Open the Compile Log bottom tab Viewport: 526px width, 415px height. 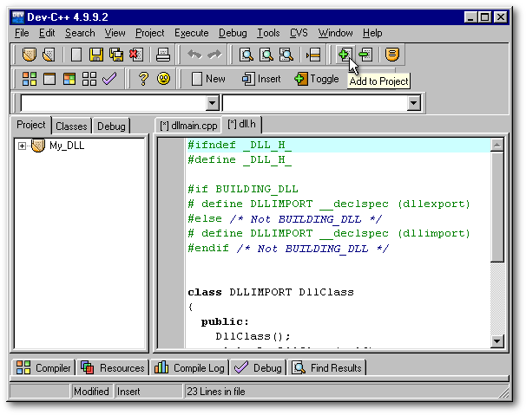click(190, 368)
